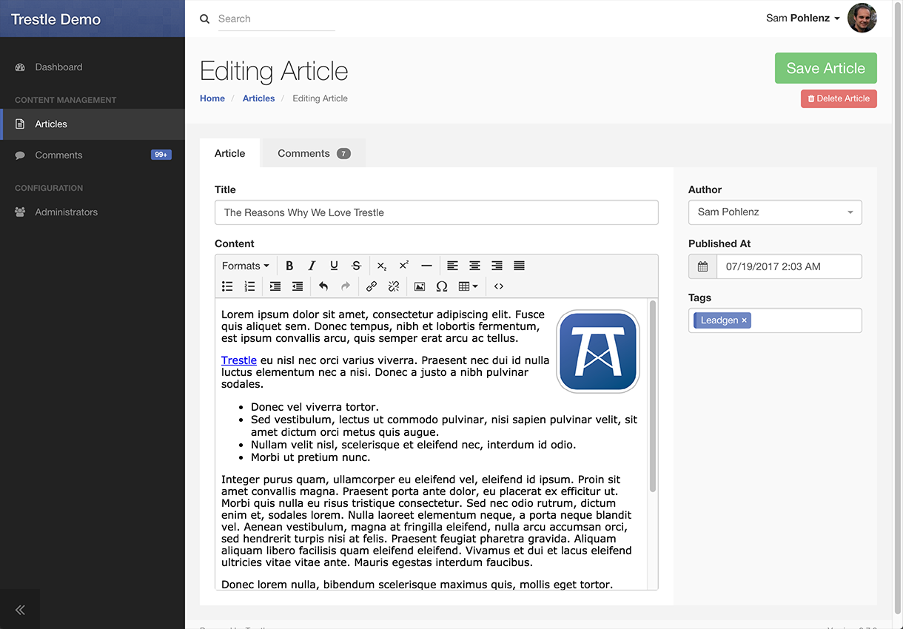The width and height of the screenshot is (903, 629).
Task: Align text center
Action: [474, 266]
